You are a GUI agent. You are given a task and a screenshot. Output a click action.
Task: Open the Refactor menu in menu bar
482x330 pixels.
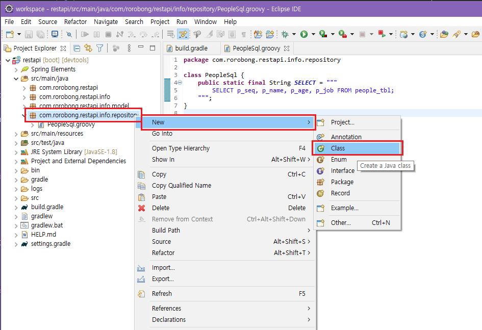[75, 22]
